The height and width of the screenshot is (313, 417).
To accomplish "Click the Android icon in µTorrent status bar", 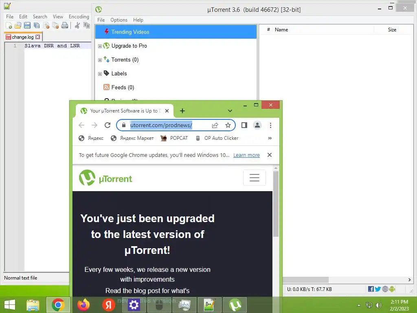I will (x=392, y=289).
